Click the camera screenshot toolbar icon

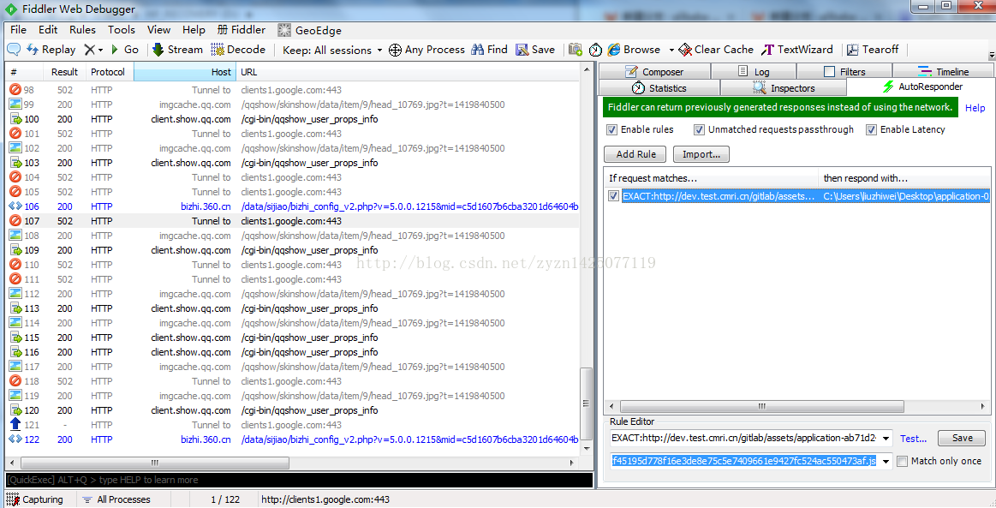(x=576, y=50)
